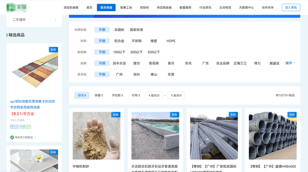The height and width of the screenshot is (172, 308).
Task: Open the 厂家批发国标 rebar product image
Action: (214, 136)
